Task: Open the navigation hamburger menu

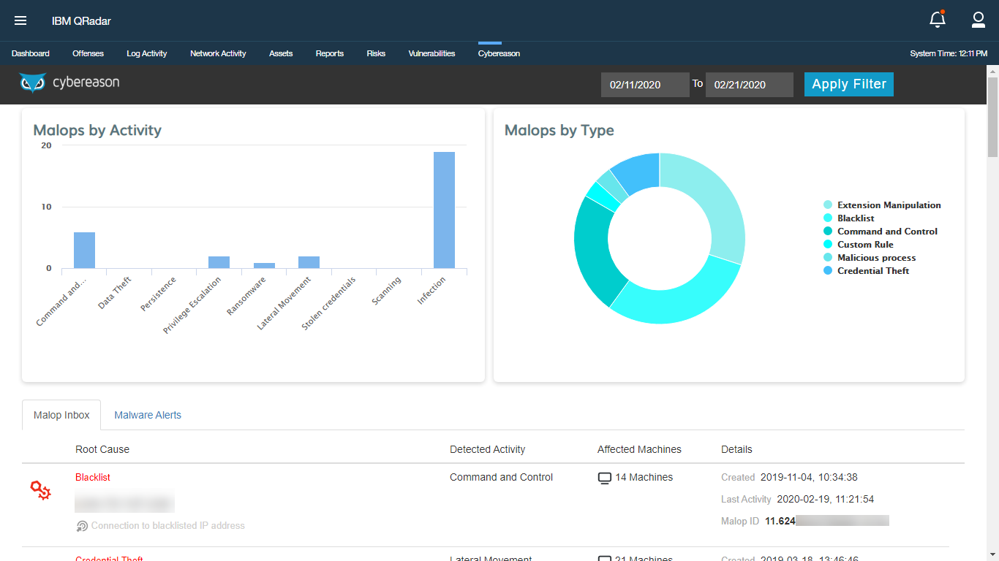Action: point(20,20)
